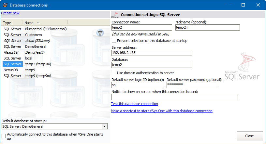Select the temp9 (temp9m) SQL Server entry

pyautogui.click(x=38, y=76)
